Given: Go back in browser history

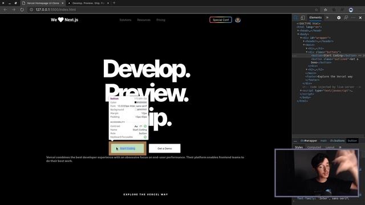Looking at the screenshot, I should (x=5, y=10).
